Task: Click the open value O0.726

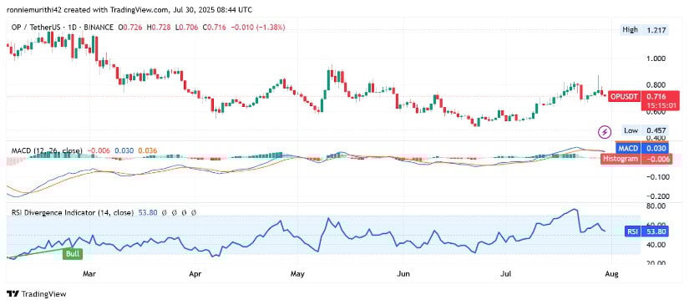Action: coord(131,28)
